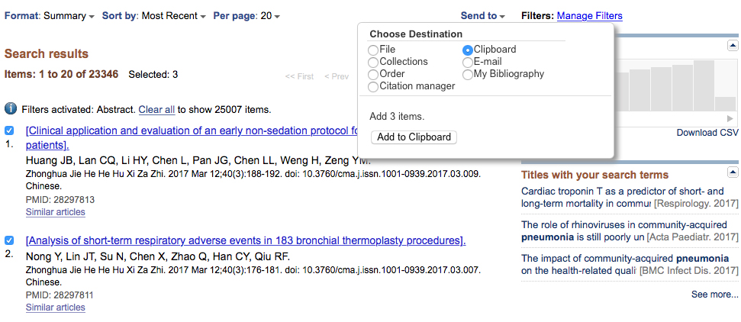The height and width of the screenshot is (322, 741).
Task: Click See more titles link
Action: pyautogui.click(x=714, y=294)
